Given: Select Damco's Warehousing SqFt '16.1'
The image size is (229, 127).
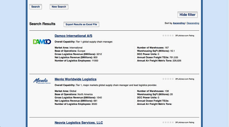Looking at the screenshot, I should point(172,51).
